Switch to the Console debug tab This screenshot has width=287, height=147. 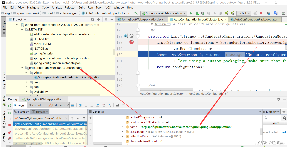click(x=37, y=105)
